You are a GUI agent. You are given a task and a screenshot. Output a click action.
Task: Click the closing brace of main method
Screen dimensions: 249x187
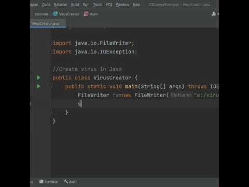click(x=66, y=112)
